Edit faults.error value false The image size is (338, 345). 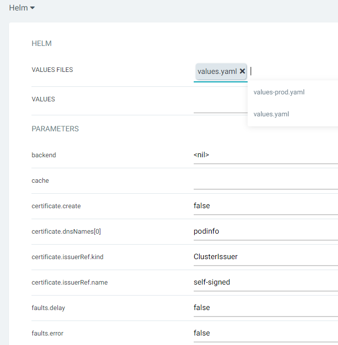266,333
